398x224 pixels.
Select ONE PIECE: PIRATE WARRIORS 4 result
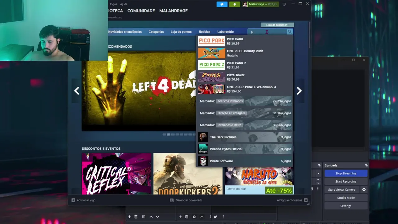245,89
